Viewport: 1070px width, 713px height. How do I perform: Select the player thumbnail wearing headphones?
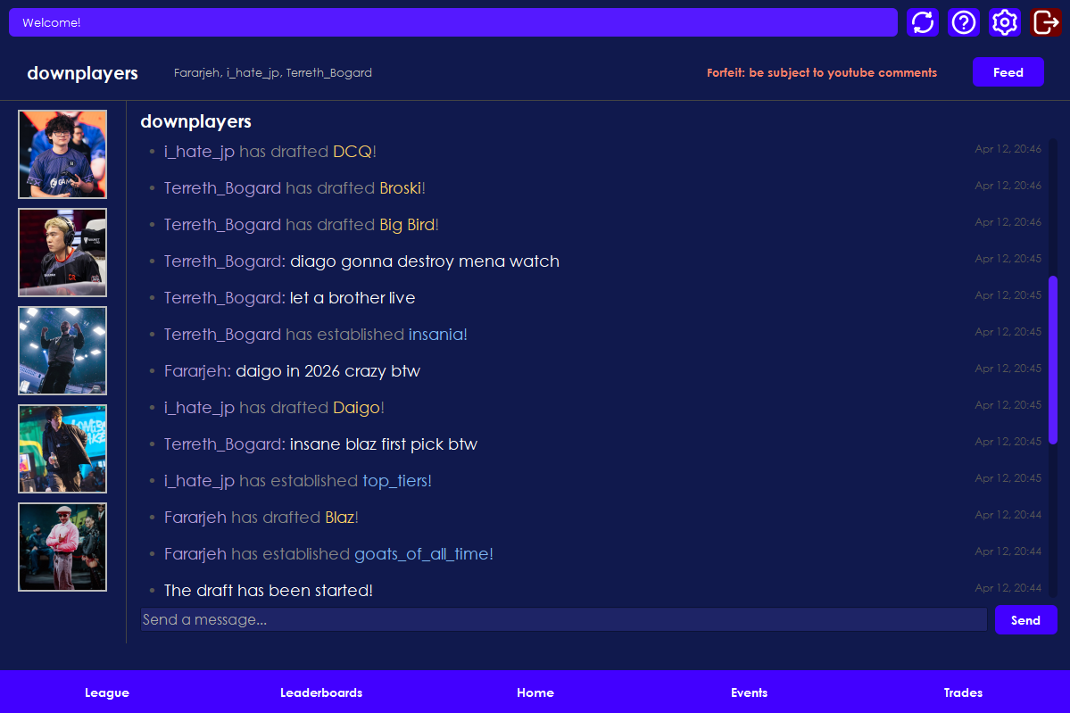pyautogui.click(x=62, y=253)
